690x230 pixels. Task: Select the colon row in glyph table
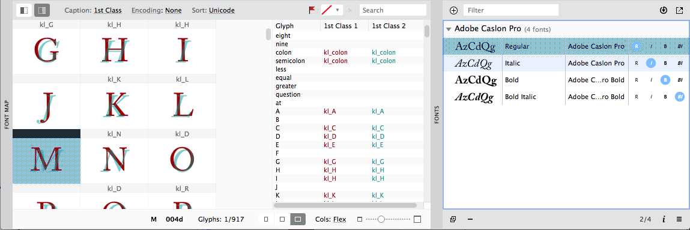coord(348,52)
